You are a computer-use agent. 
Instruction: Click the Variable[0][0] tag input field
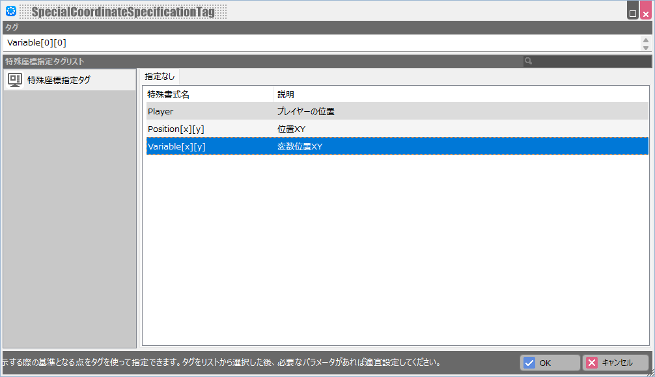point(319,43)
